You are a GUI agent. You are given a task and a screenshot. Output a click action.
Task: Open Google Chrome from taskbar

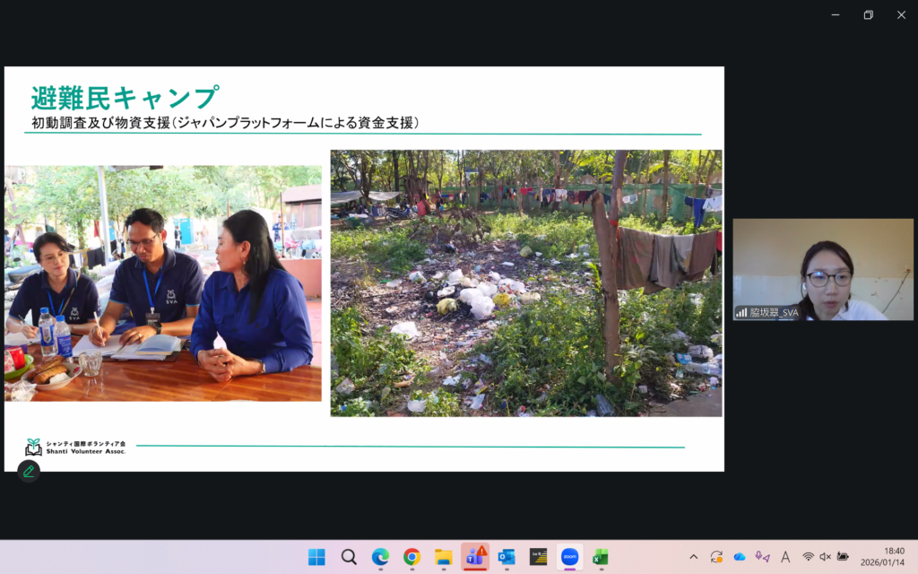click(x=411, y=557)
